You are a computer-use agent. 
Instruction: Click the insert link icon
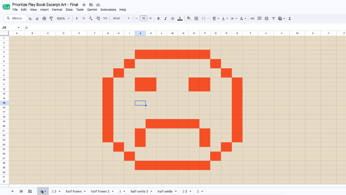tap(252, 18)
